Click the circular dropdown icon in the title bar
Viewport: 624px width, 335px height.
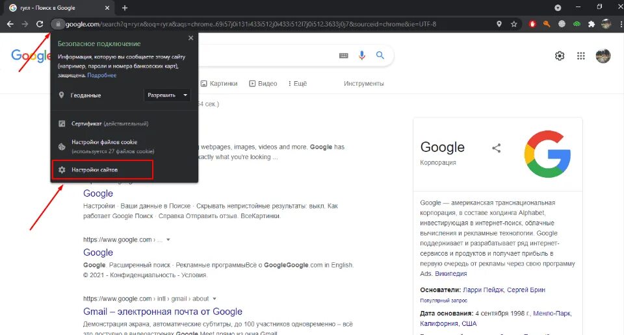(558, 8)
